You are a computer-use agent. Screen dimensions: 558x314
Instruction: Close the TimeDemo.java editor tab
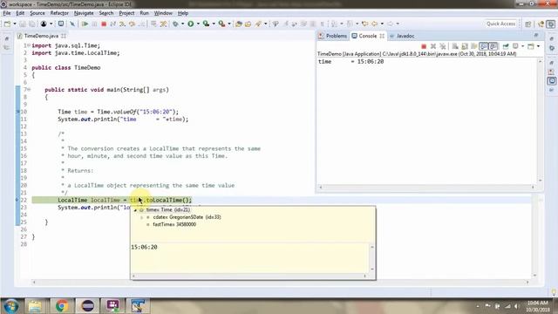64,36
